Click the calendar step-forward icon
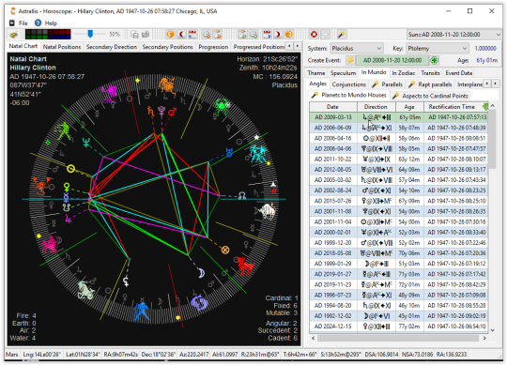 [267, 34]
